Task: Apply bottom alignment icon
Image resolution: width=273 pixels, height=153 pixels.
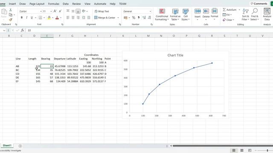Action: 78,11
